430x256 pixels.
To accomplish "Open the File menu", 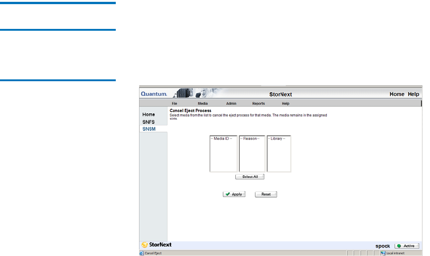I will click(x=175, y=104).
